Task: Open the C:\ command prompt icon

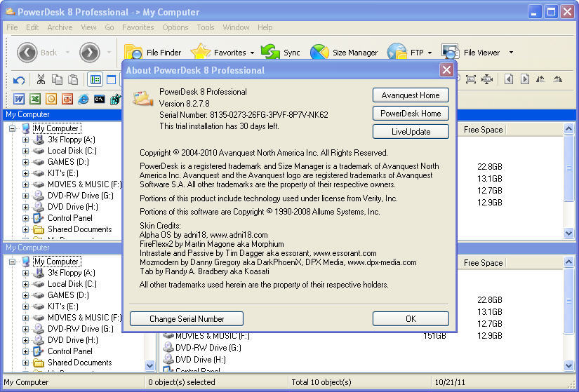Action: (100, 99)
